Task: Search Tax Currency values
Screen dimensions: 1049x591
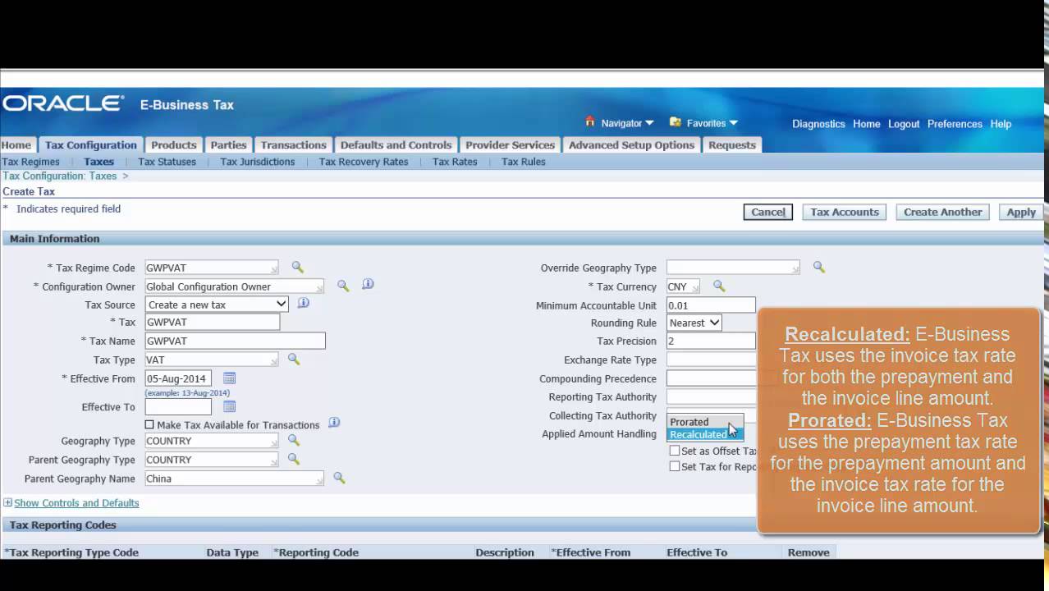Action: 719,286
